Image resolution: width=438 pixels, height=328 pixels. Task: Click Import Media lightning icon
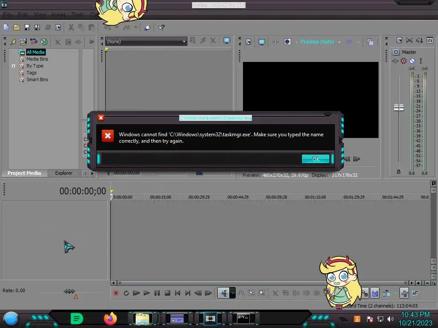click(13, 42)
